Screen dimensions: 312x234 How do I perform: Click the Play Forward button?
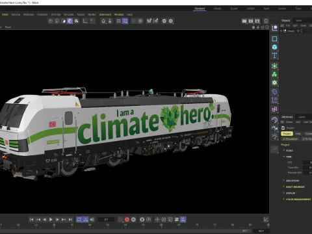(51, 220)
